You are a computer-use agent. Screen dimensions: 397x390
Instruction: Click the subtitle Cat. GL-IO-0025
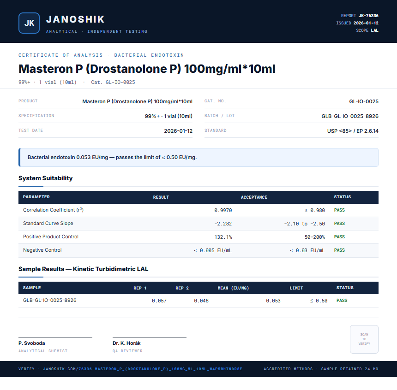click(113, 82)
